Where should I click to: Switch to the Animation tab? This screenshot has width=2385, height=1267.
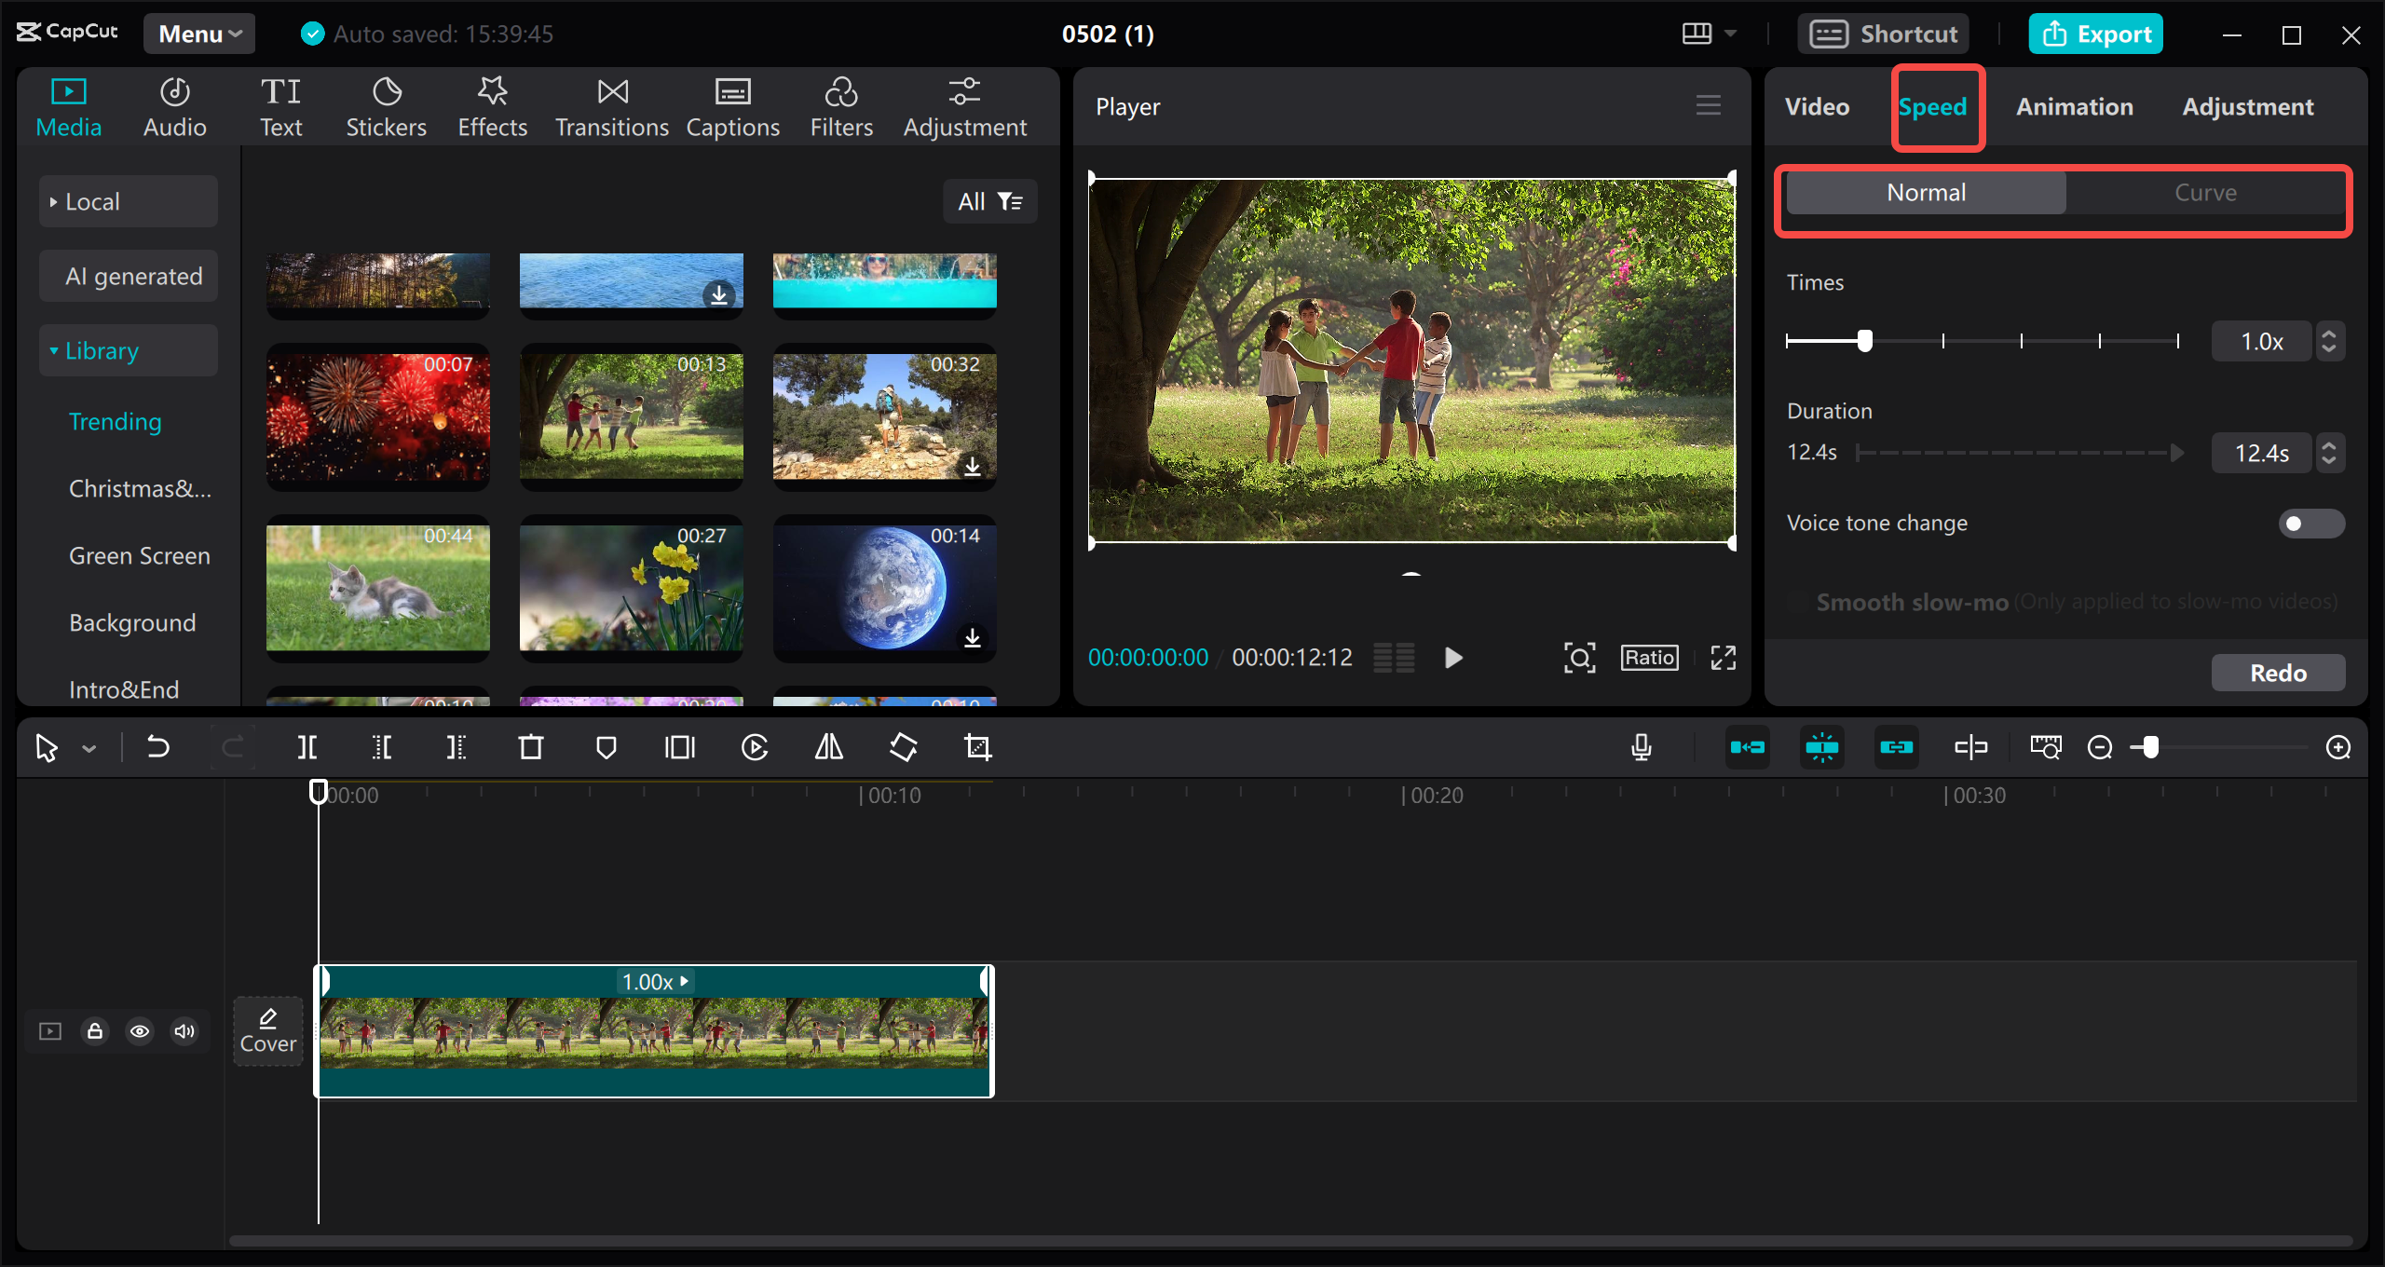(2074, 106)
